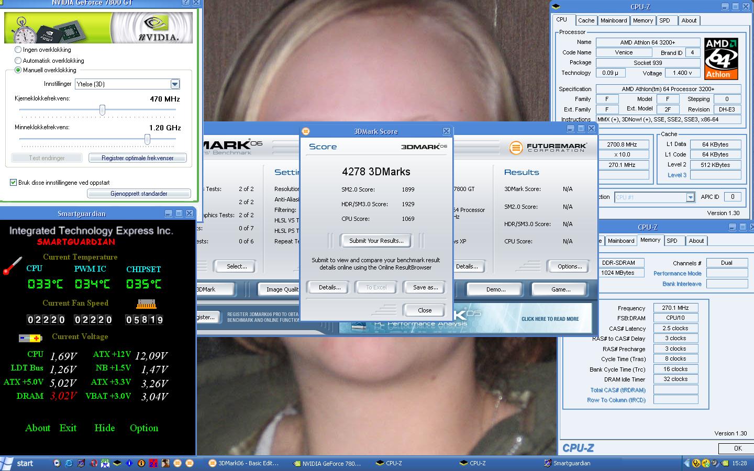
Task: Click the Test endringer button
Action: pyautogui.click(x=47, y=158)
